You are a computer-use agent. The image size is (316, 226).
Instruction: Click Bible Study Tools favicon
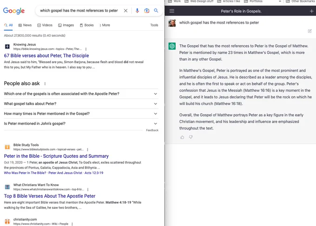(7, 147)
